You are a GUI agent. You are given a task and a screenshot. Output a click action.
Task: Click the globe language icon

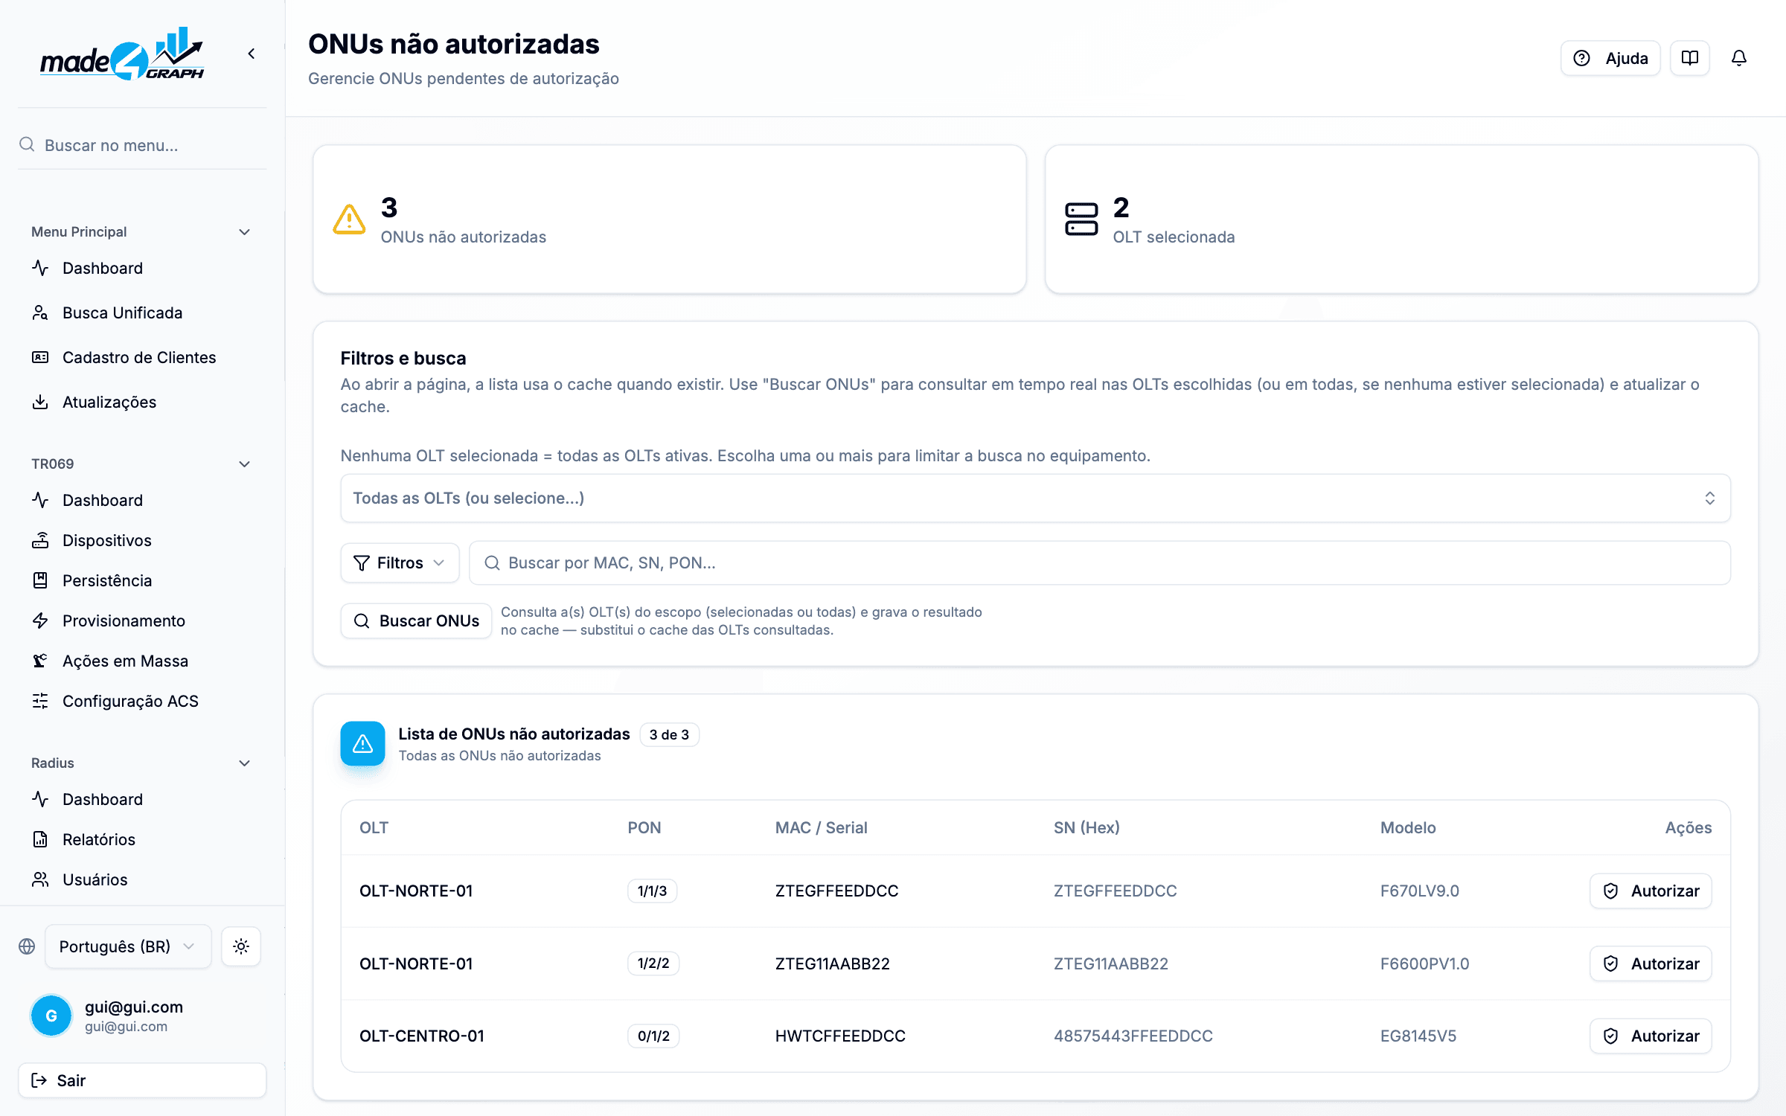tap(27, 946)
